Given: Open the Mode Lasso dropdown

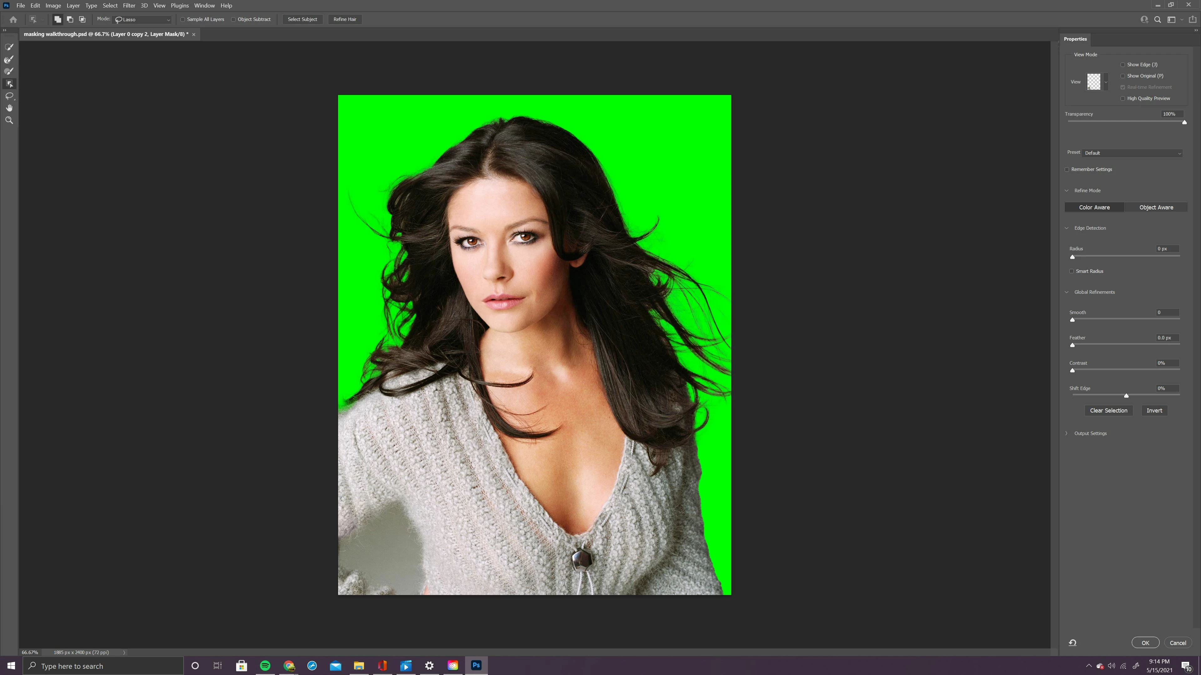Looking at the screenshot, I should pyautogui.click(x=142, y=20).
